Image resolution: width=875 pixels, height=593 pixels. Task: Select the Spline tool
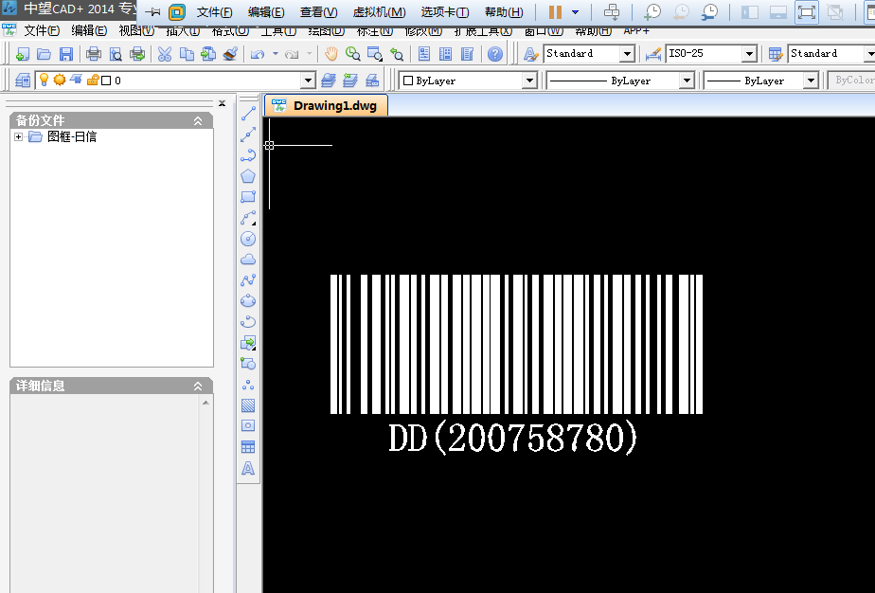(248, 280)
